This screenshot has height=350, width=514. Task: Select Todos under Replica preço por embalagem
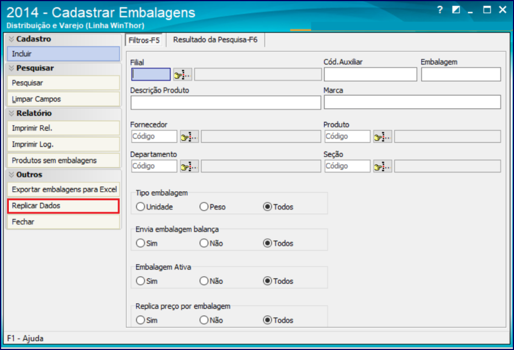click(267, 320)
